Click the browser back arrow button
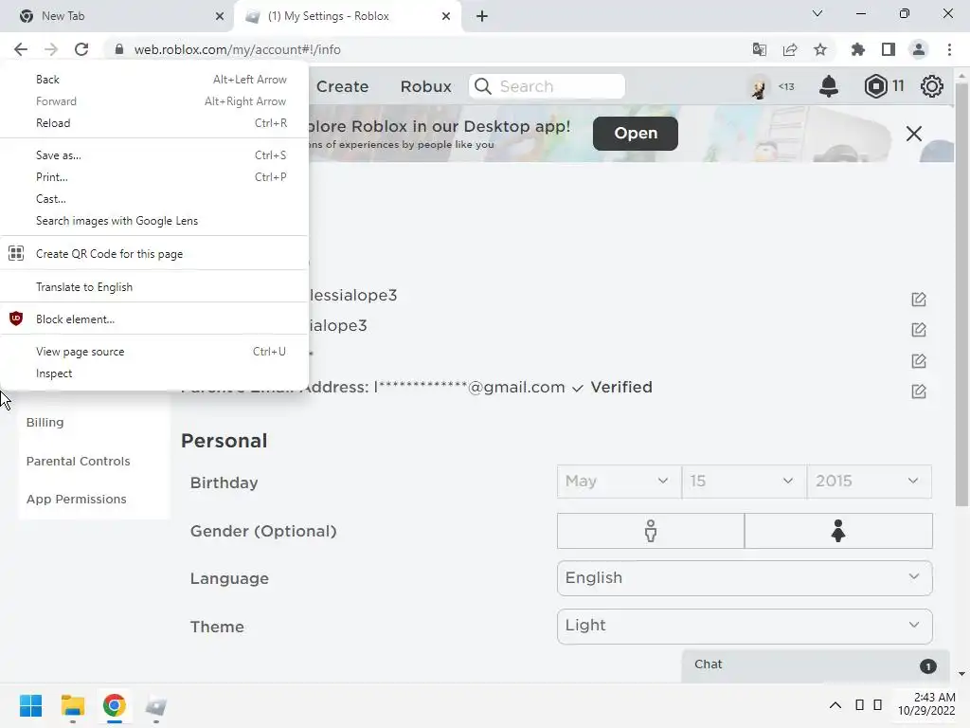Image resolution: width=970 pixels, height=728 pixels. (21, 49)
